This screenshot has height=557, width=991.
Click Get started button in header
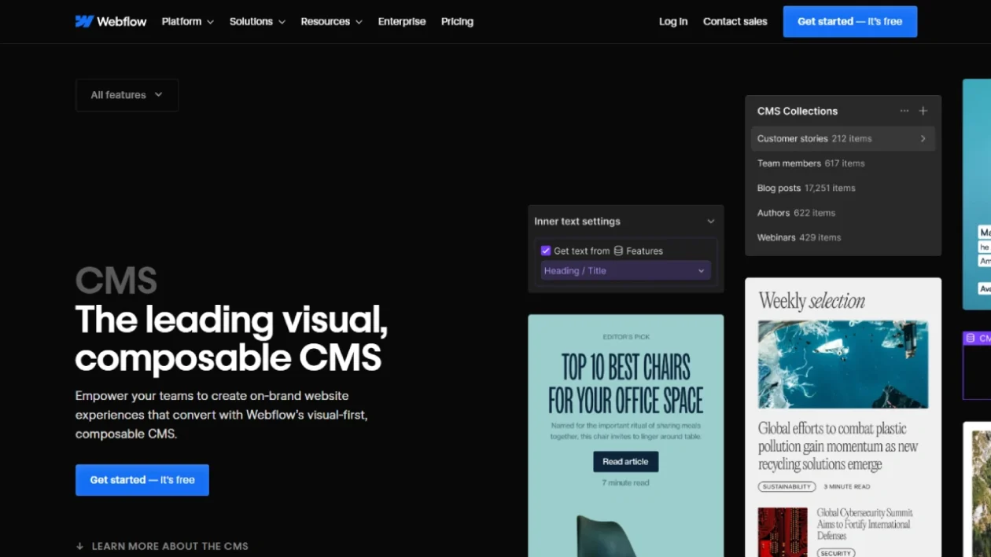point(850,21)
